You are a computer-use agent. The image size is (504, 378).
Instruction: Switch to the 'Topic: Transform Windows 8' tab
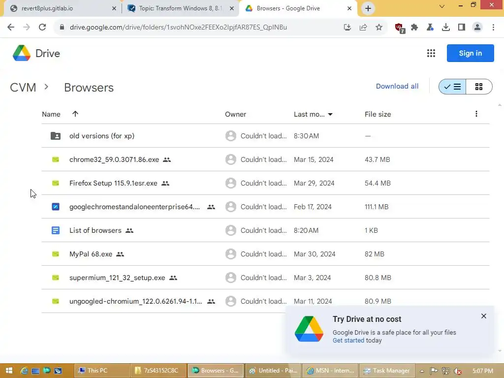click(180, 8)
